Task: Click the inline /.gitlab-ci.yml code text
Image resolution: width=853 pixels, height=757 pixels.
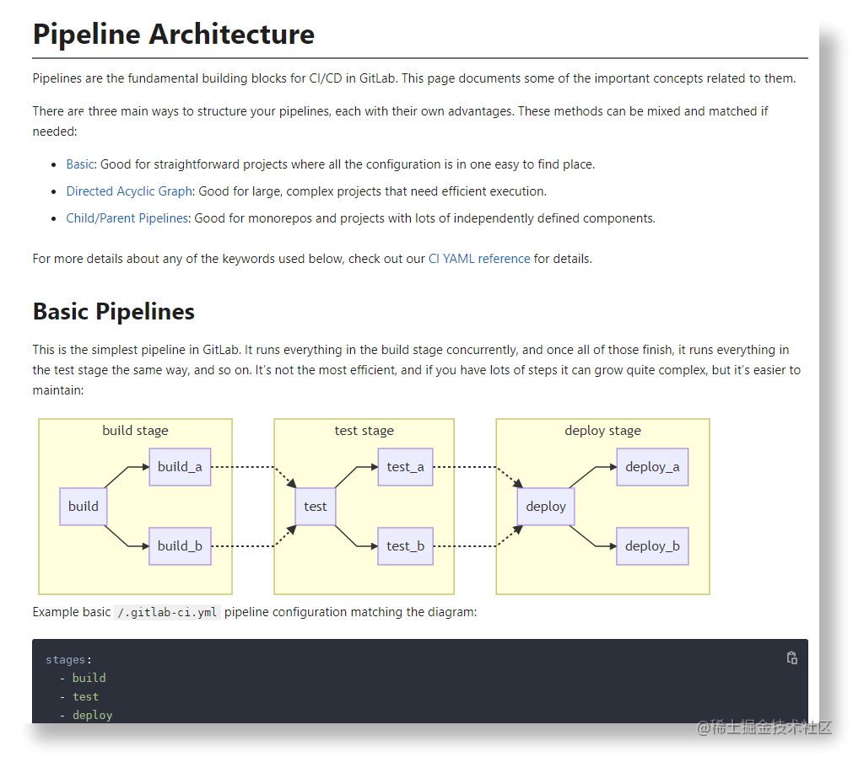Action: click(167, 613)
